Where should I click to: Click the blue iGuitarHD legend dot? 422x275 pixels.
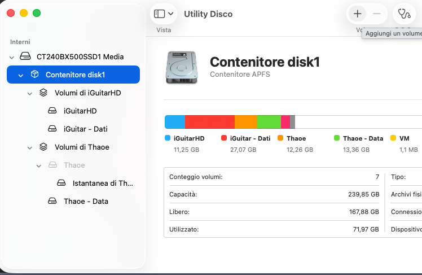point(168,138)
